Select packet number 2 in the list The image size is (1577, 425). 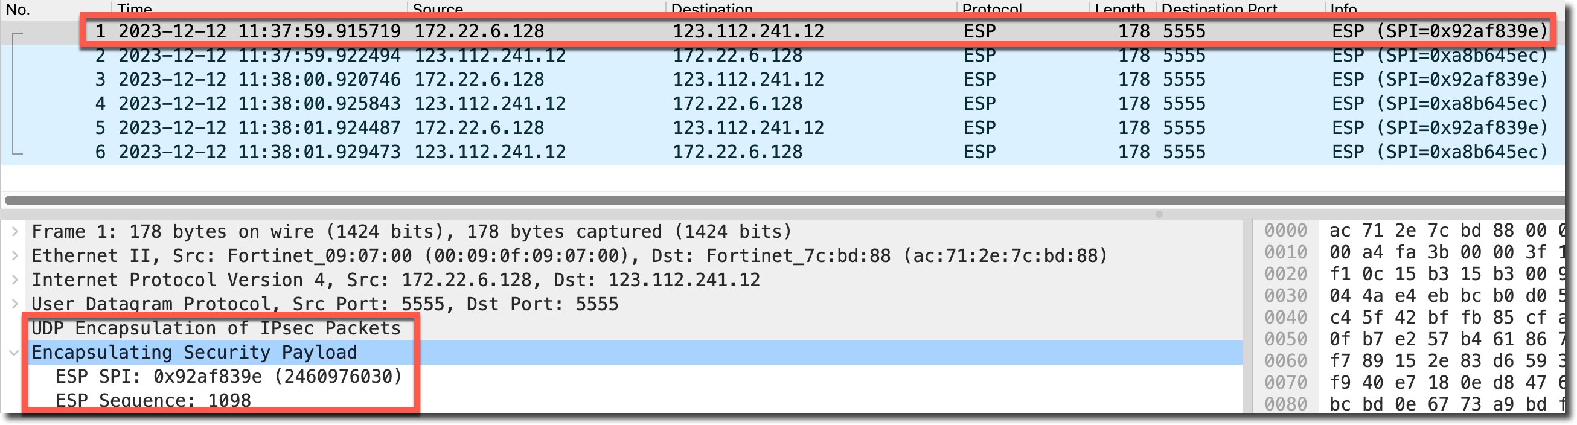[x=490, y=56]
